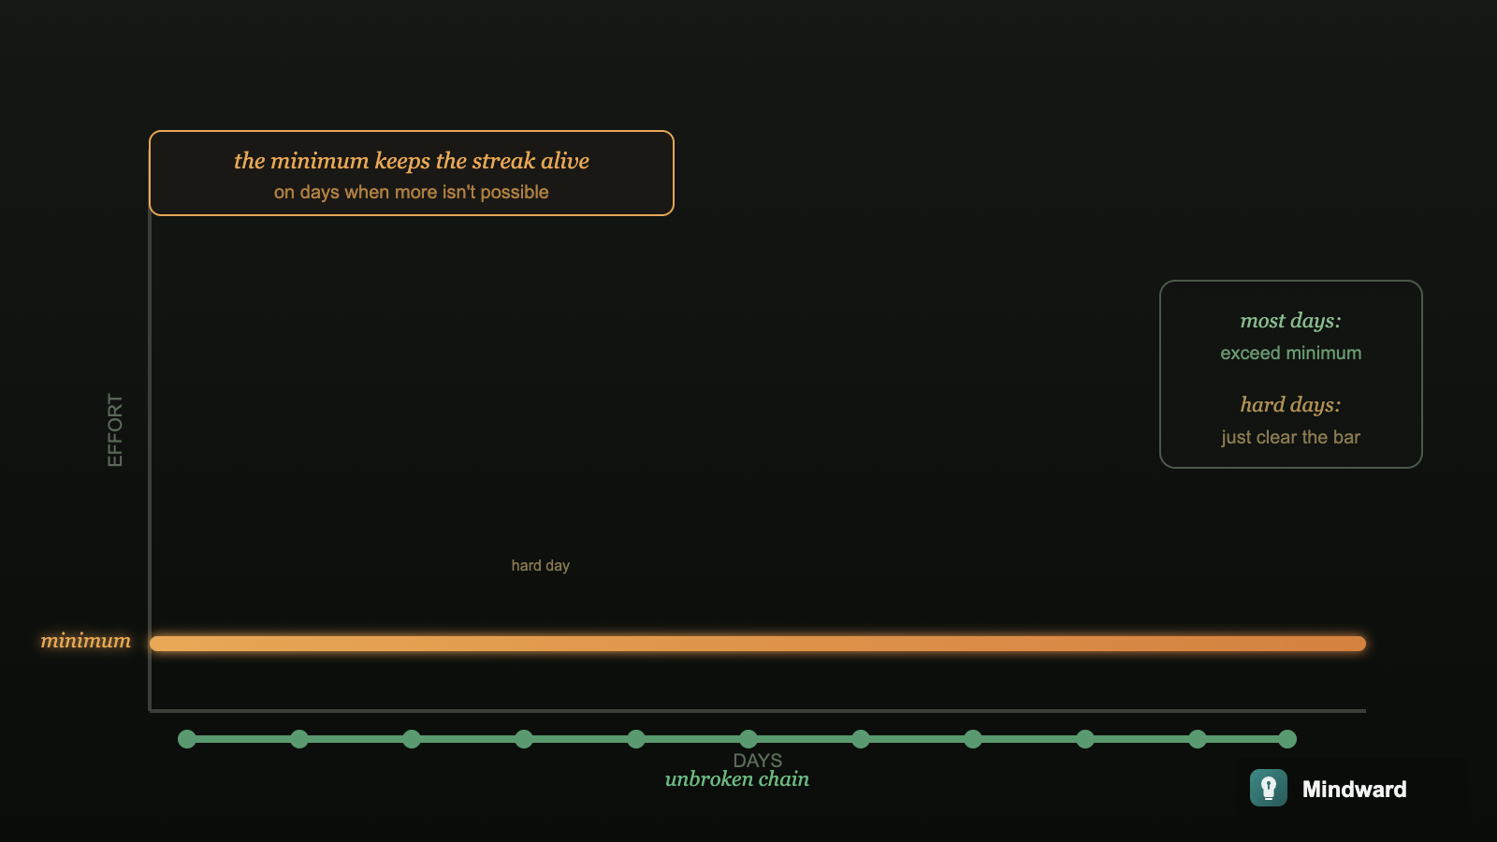Select the last dot in the unbroken chain
Image resolution: width=1497 pixels, height=842 pixels.
tap(1286, 738)
